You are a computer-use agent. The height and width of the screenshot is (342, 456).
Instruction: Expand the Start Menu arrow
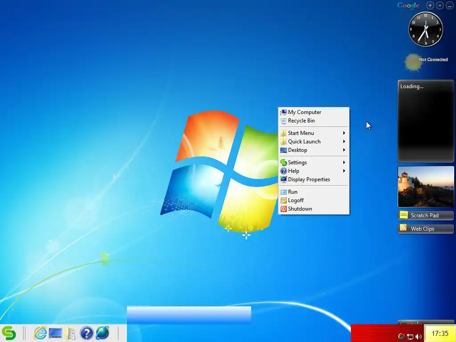pos(344,133)
